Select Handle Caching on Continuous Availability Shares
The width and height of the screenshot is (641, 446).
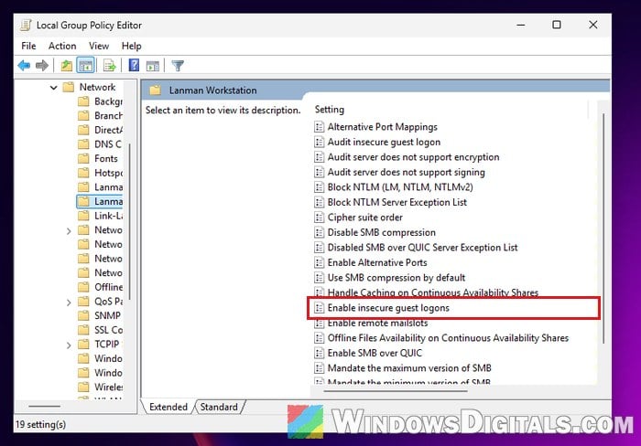click(427, 292)
